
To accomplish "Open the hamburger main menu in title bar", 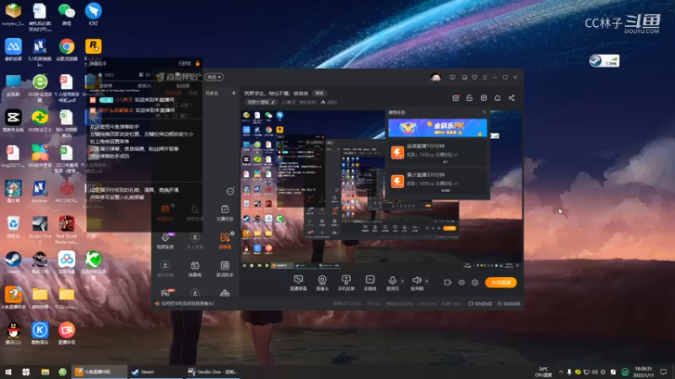I will (484, 77).
